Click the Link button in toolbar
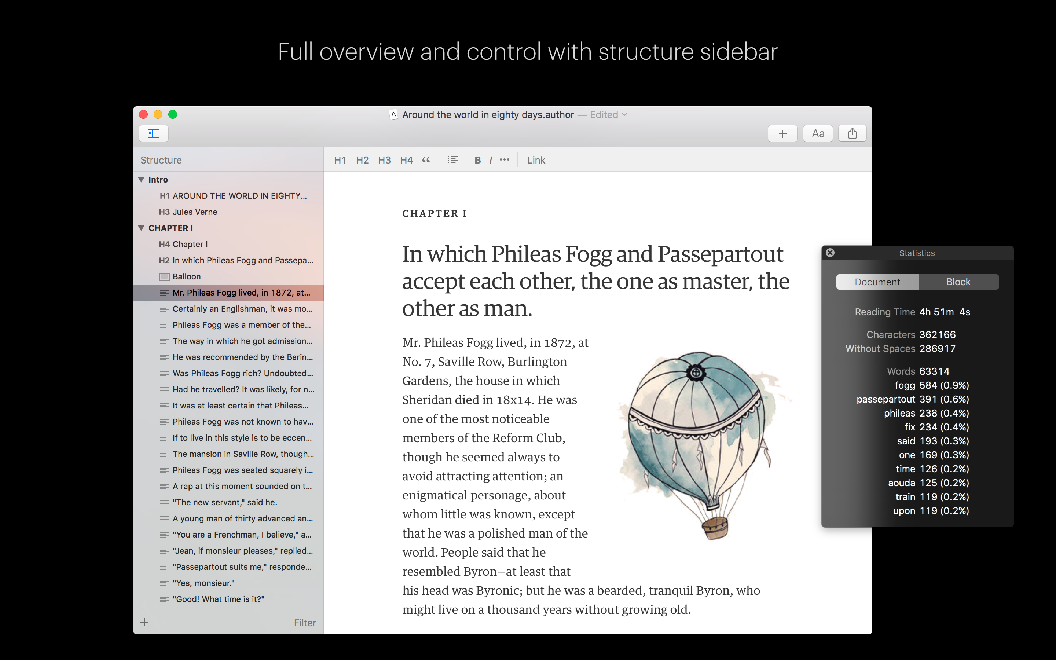This screenshot has width=1056, height=660. pyautogui.click(x=536, y=160)
